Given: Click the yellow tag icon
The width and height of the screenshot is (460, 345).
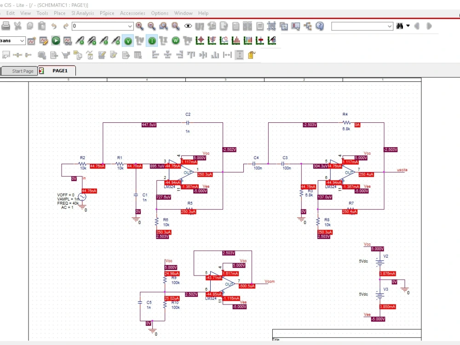Looking at the screenshot, I should pos(252,55).
